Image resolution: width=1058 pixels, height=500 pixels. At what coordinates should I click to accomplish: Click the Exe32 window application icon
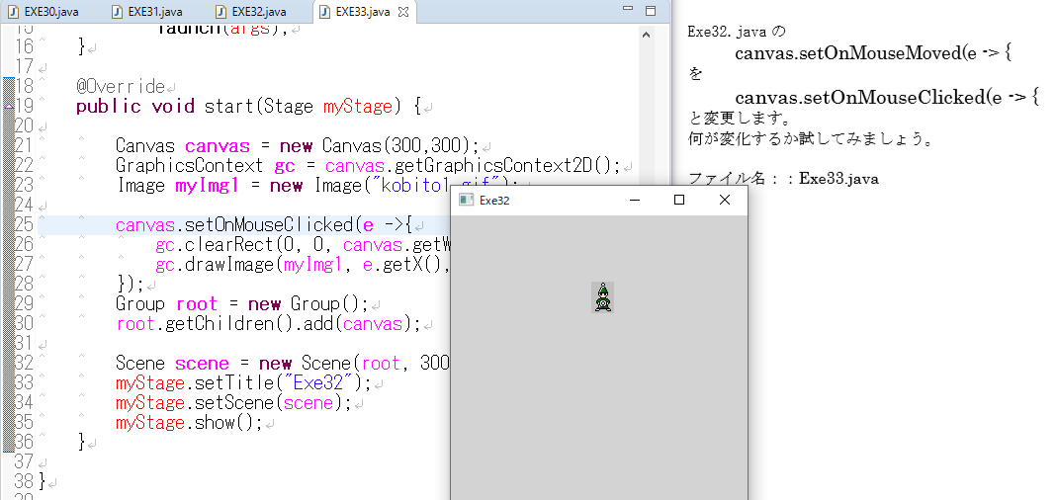[465, 200]
